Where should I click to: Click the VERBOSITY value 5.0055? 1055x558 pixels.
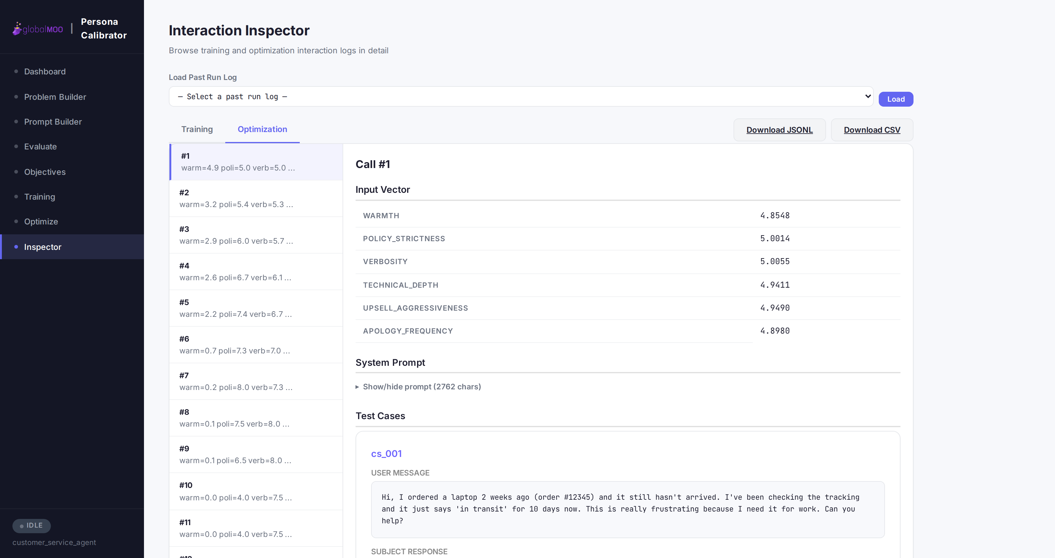point(775,261)
